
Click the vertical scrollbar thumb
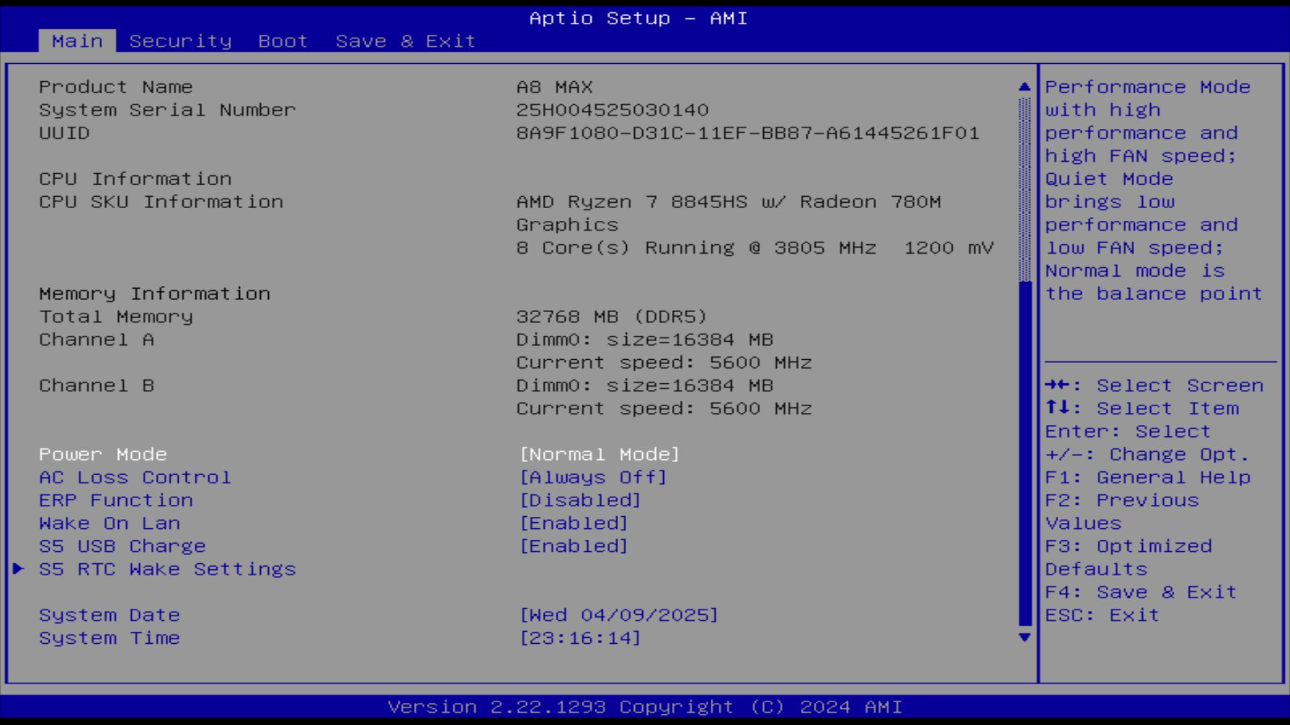tap(1025, 453)
